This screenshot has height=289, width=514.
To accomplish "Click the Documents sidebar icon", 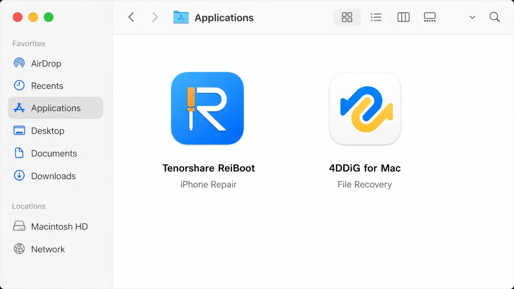I will (x=19, y=153).
